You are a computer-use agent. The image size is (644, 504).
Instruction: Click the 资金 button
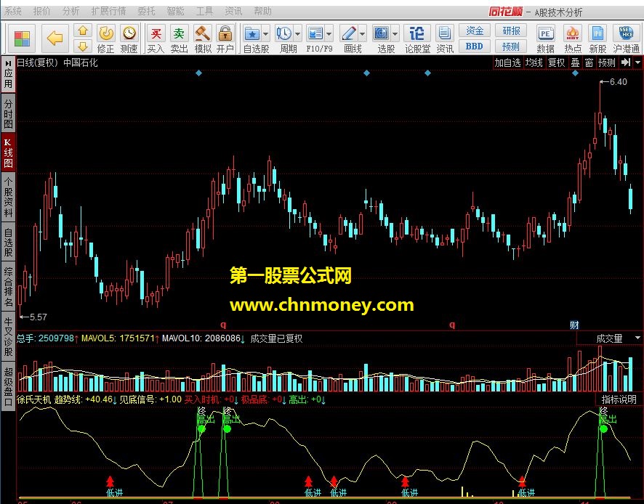[x=475, y=31]
